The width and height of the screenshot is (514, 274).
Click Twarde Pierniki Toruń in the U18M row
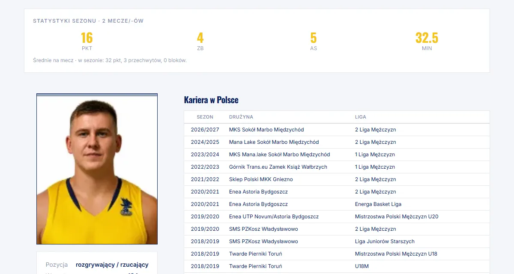[256, 266]
